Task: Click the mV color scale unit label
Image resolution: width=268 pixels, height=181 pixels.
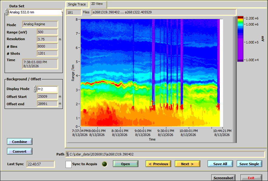Action: (263, 39)
